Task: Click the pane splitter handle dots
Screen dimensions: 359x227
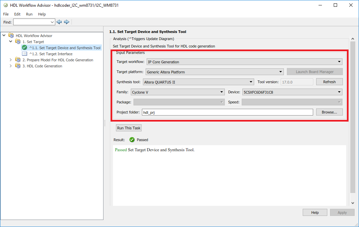Action: 105,123
